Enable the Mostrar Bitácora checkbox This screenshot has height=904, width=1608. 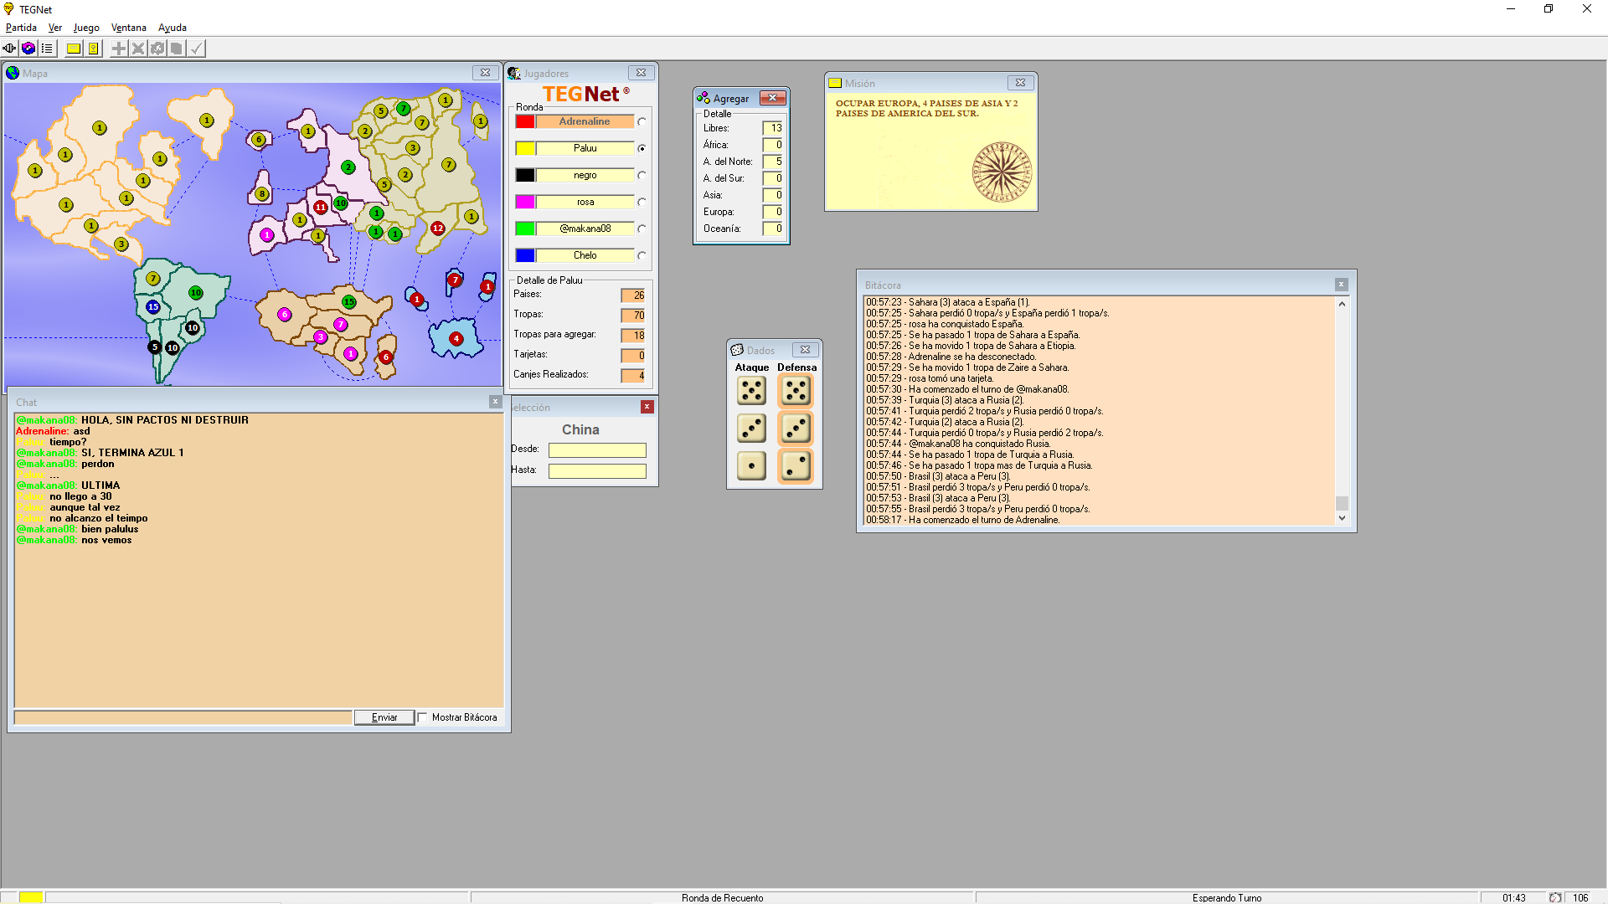[x=423, y=717]
